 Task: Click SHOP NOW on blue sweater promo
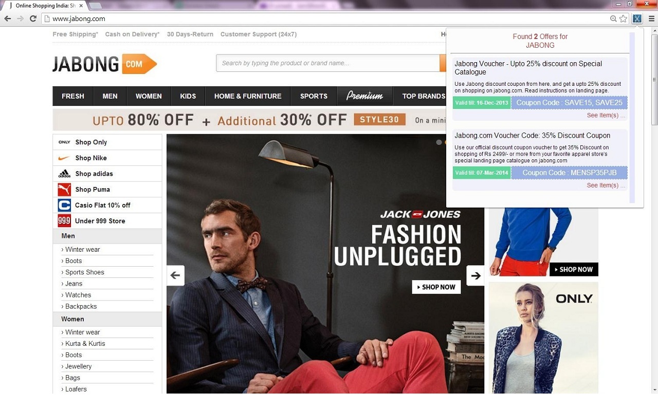pos(574,269)
